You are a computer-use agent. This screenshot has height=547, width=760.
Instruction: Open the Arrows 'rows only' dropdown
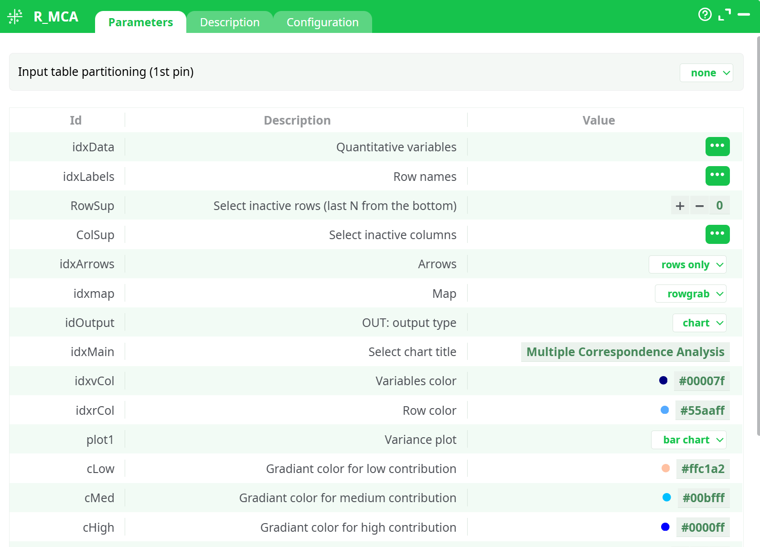(687, 265)
